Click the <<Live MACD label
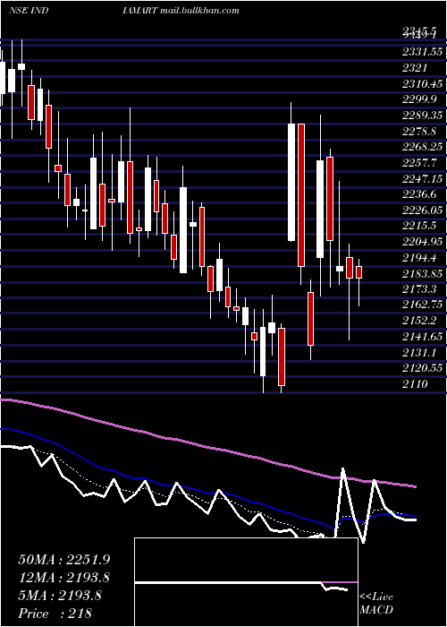This screenshot has height=627, width=447. [376, 603]
